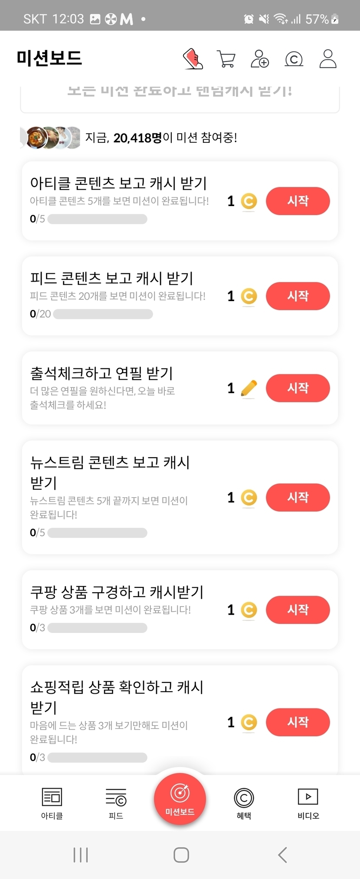The width and height of the screenshot is (360, 879).
Task: Tap the pencil reward icon
Action: [249, 388]
